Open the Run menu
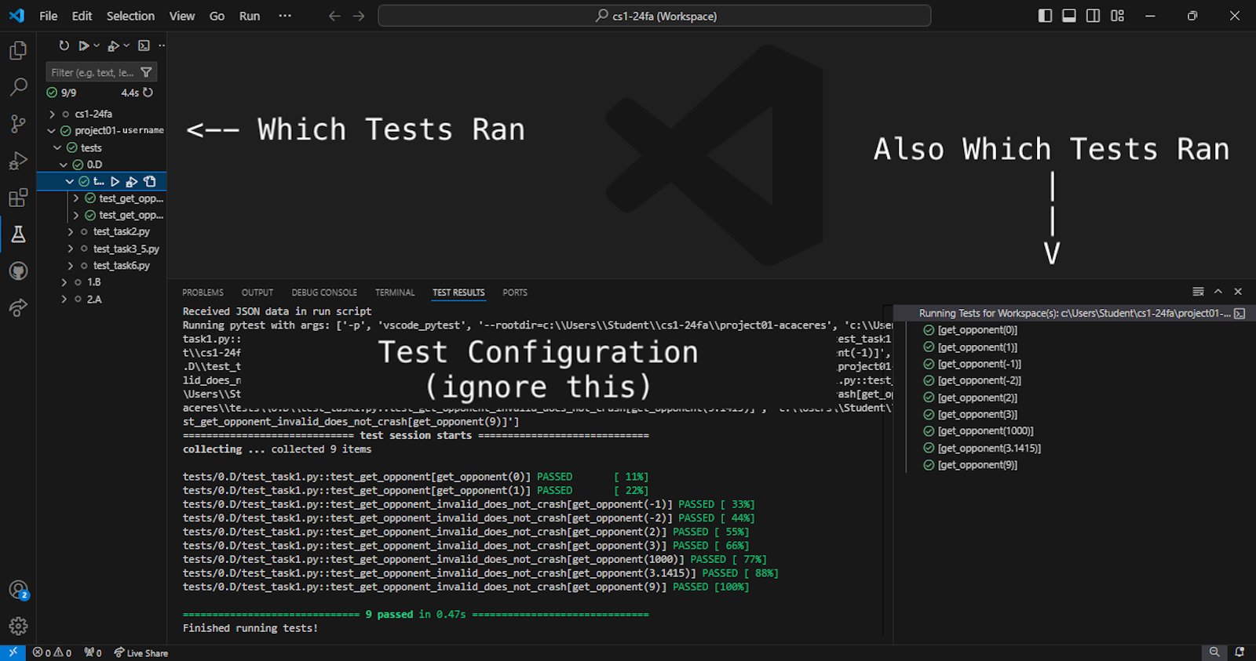The width and height of the screenshot is (1256, 661). click(x=250, y=16)
